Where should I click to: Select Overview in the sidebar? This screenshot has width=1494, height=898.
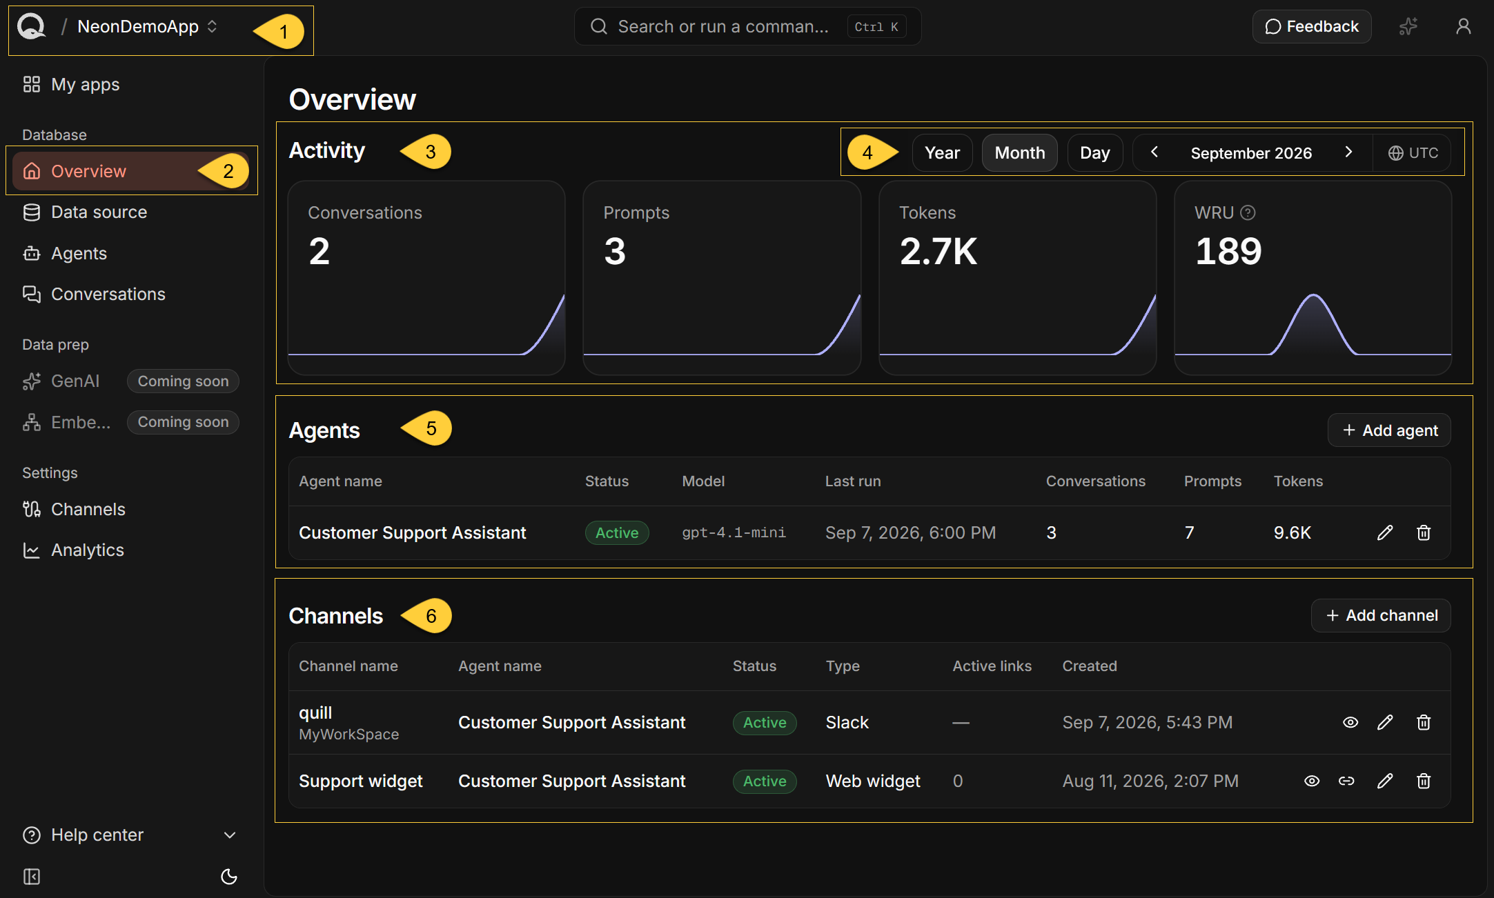(x=131, y=171)
